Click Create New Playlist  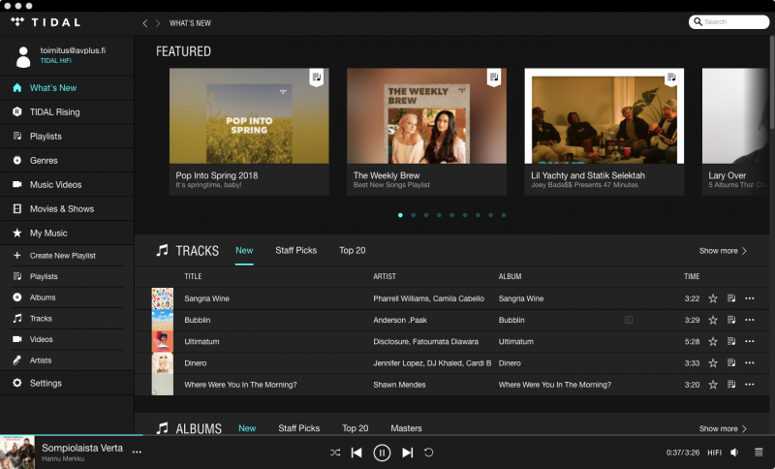[x=62, y=256]
